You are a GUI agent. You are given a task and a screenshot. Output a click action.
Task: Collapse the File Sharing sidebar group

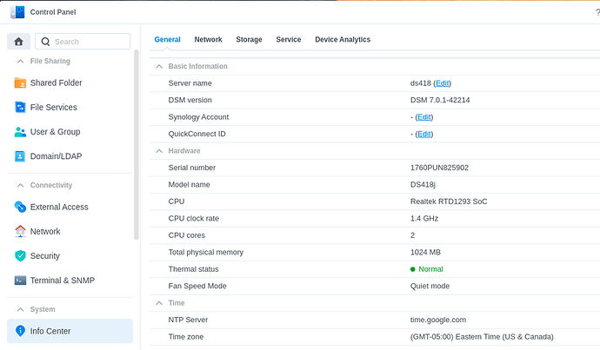coord(20,61)
